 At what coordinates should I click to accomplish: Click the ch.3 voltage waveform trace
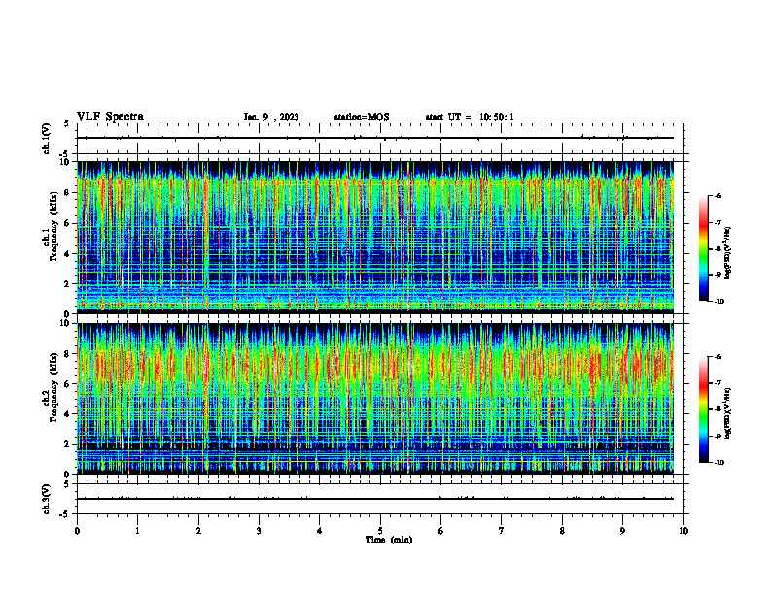click(375, 499)
